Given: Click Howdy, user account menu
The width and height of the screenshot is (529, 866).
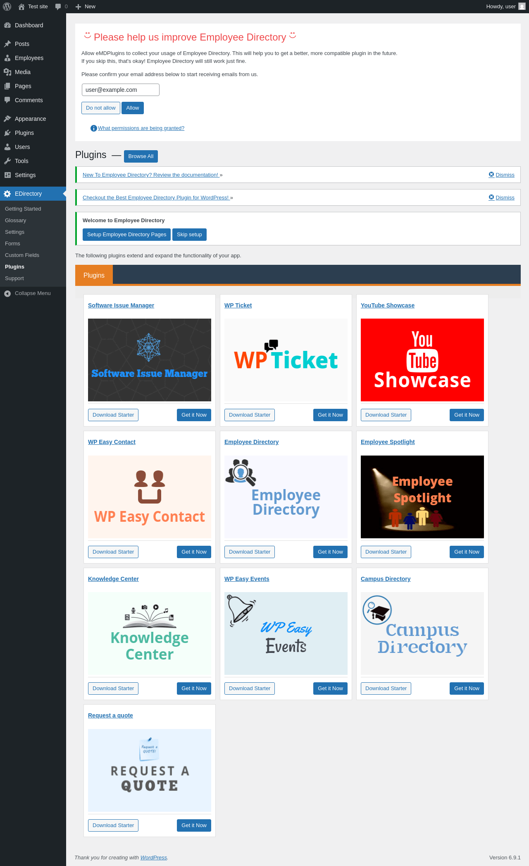Looking at the screenshot, I should 505,7.
